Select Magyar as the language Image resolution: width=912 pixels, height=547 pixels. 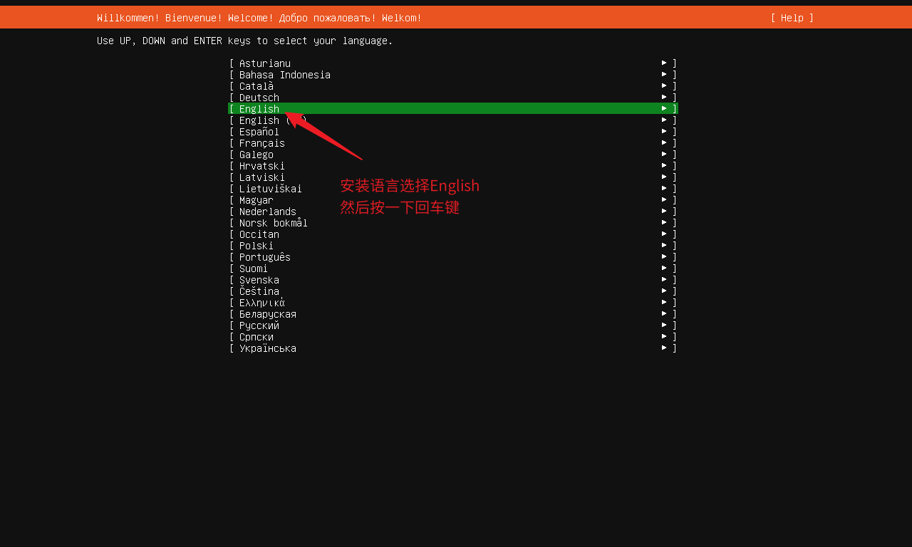click(x=256, y=200)
